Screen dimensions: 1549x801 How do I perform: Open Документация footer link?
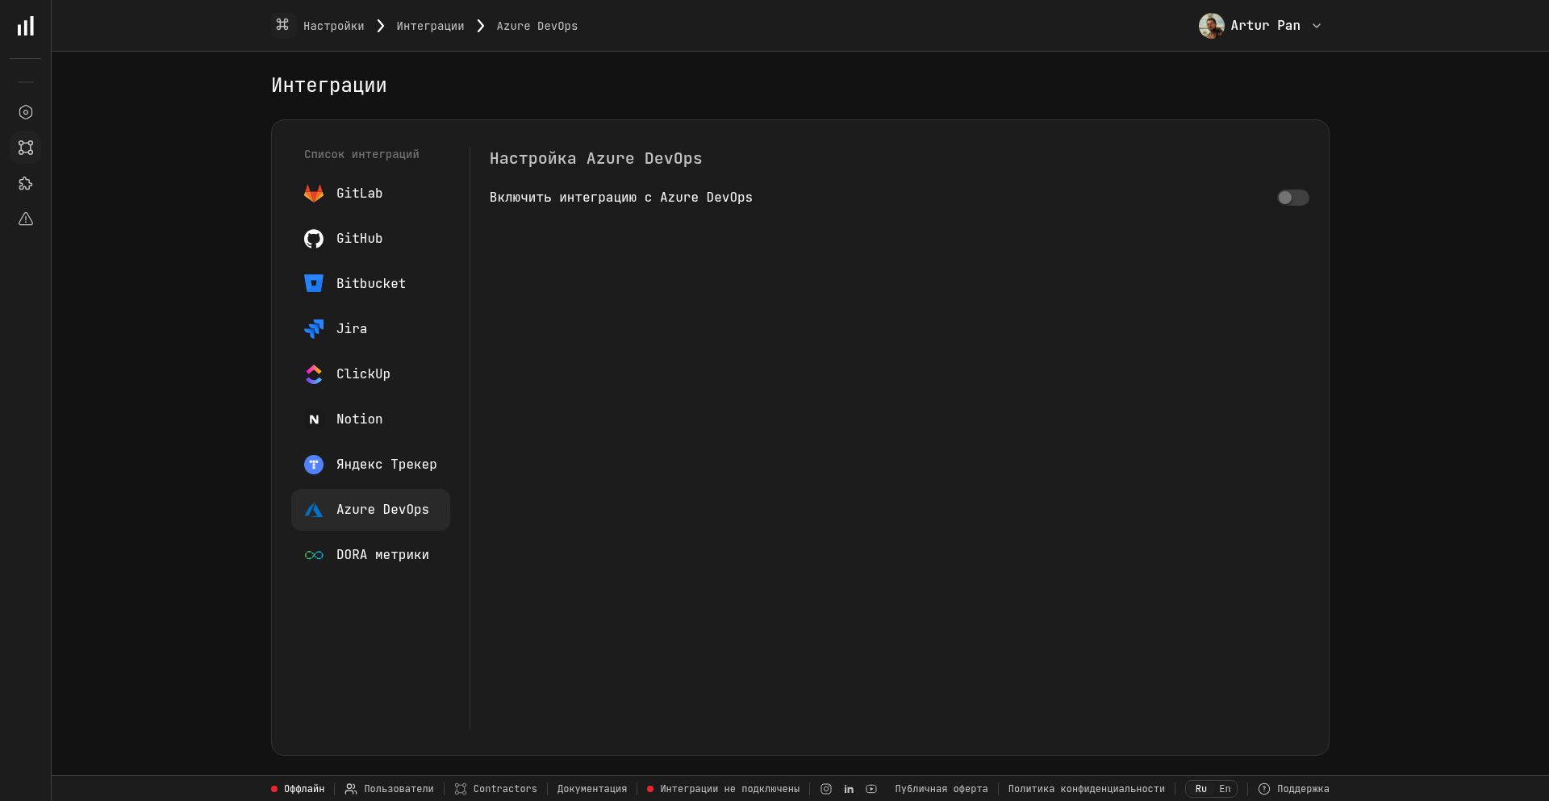pyautogui.click(x=592, y=789)
